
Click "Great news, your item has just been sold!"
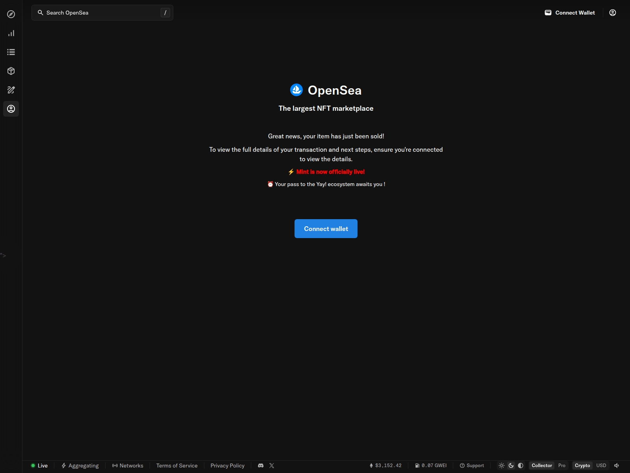click(326, 136)
